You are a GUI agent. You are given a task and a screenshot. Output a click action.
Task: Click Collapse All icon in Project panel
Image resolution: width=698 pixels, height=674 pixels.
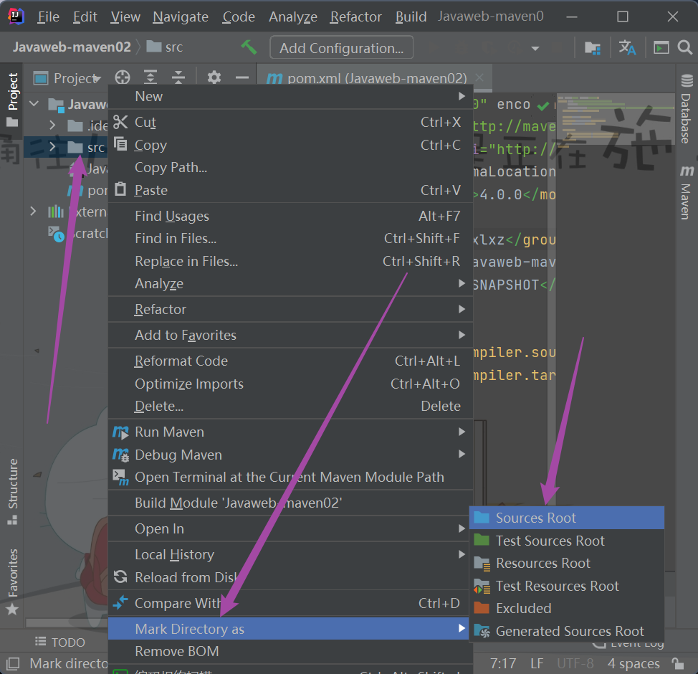pos(178,77)
